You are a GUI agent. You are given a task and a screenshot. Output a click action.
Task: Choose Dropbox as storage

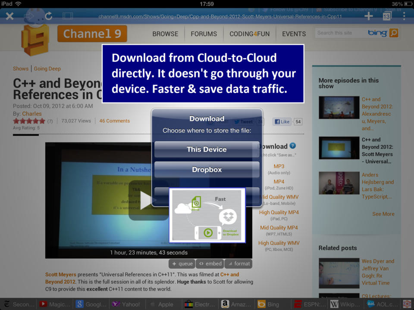tap(207, 170)
